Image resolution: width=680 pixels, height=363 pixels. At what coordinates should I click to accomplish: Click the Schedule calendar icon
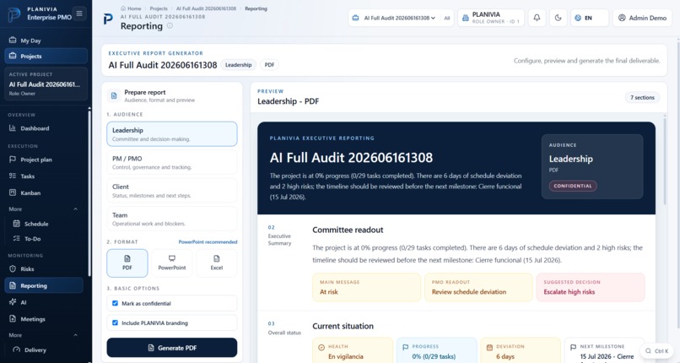(17, 224)
